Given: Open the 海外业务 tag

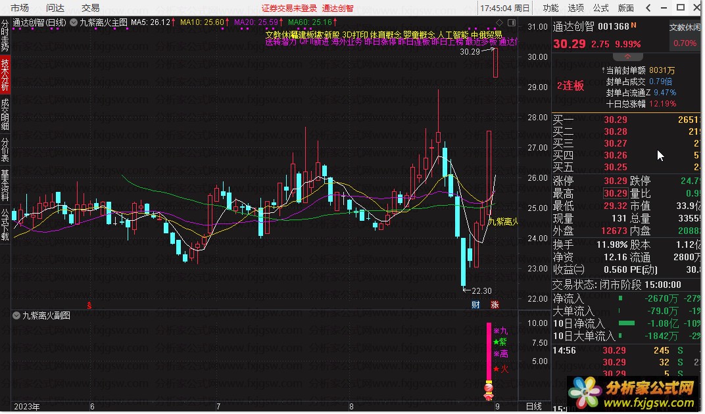Looking at the screenshot, I should pyautogui.click(x=347, y=42).
